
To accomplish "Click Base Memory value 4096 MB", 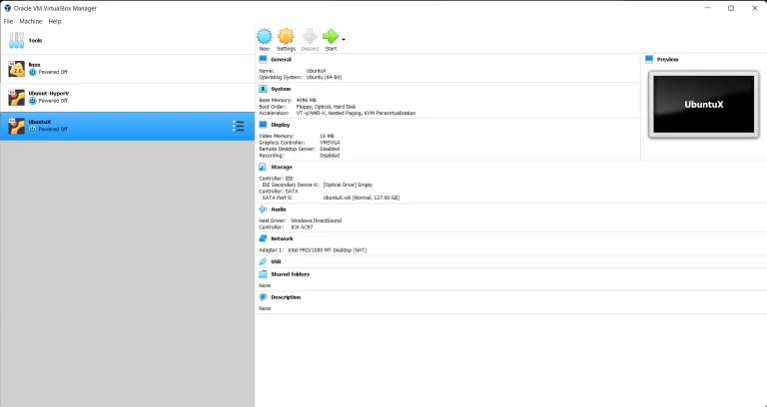I will tap(307, 100).
